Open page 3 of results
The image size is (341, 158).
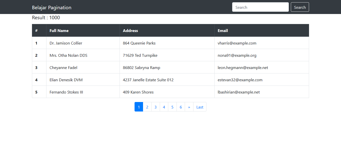(x=156, y=107)
